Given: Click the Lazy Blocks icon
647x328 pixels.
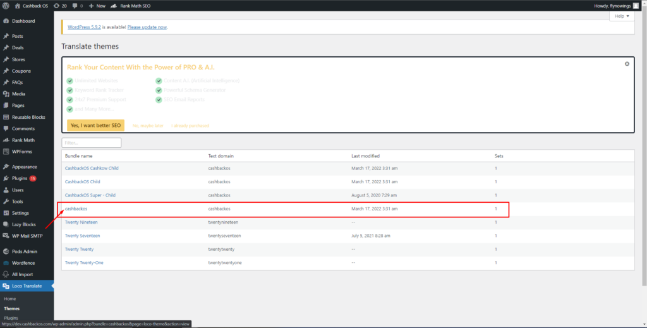Looking at the screenshot, I should click(6, 225).
